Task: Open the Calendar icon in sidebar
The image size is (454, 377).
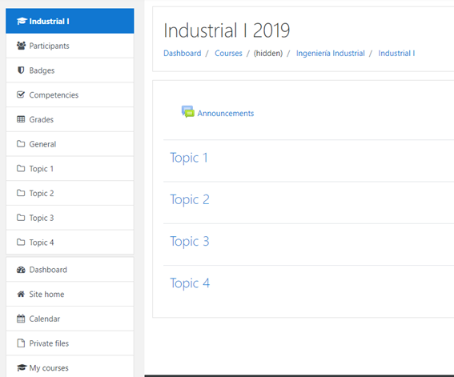Action: pyautogui.click(x=21, y=319)
